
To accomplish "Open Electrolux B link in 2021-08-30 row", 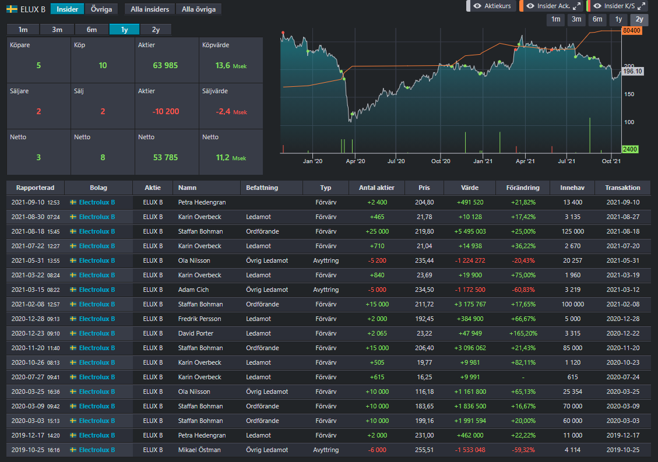I will (97, 217).
